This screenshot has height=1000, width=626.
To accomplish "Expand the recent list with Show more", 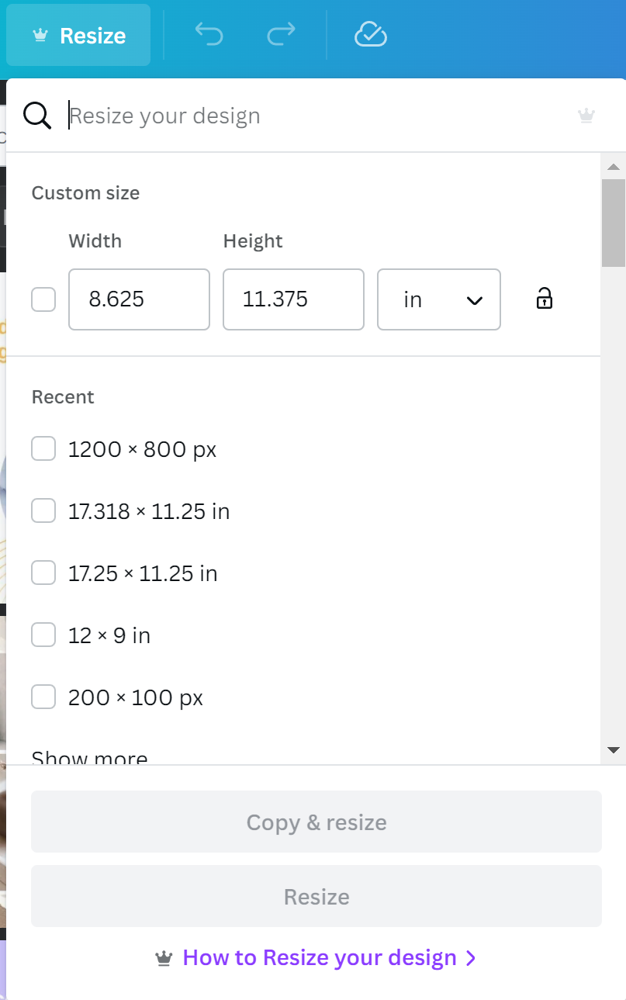I will (89, 756).
